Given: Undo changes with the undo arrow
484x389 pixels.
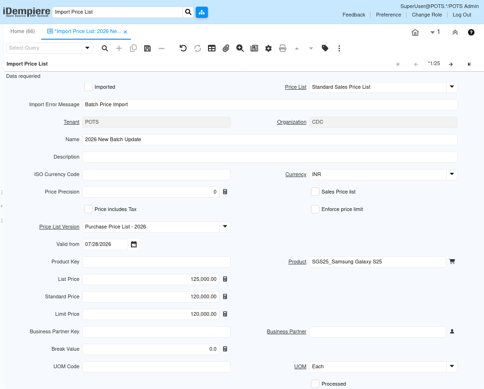Looking at the screenshot, I should tap(183, 49).
